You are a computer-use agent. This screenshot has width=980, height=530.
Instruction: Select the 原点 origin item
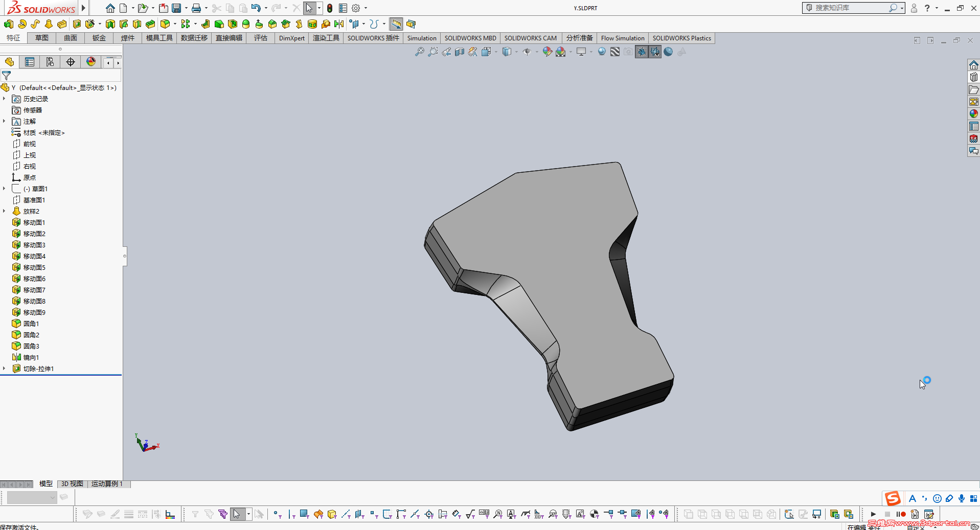(x=30, y=177)
